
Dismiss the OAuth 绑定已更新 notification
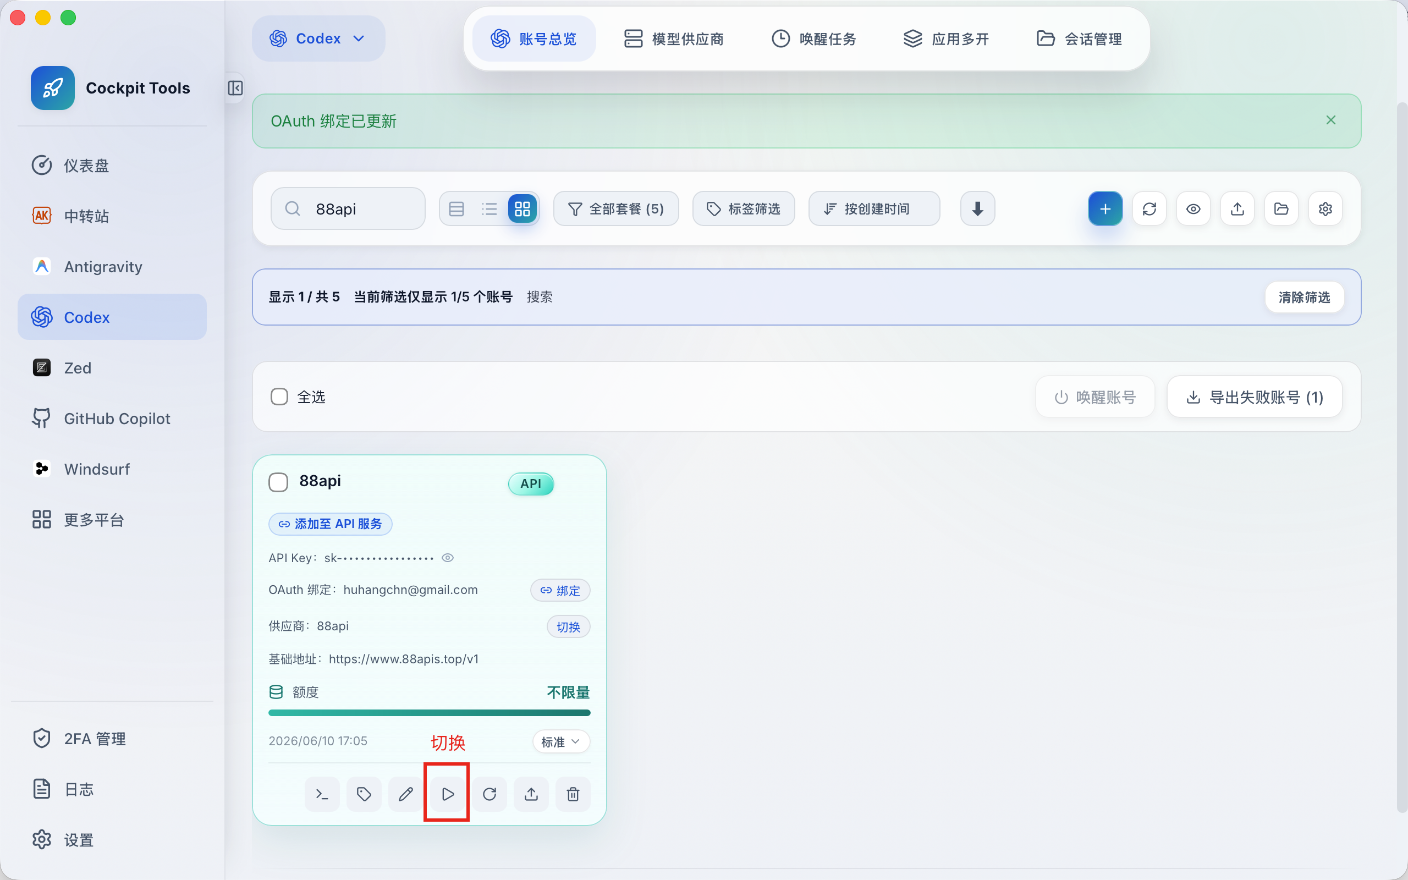pyautogui.click(x=1330, y=120)
